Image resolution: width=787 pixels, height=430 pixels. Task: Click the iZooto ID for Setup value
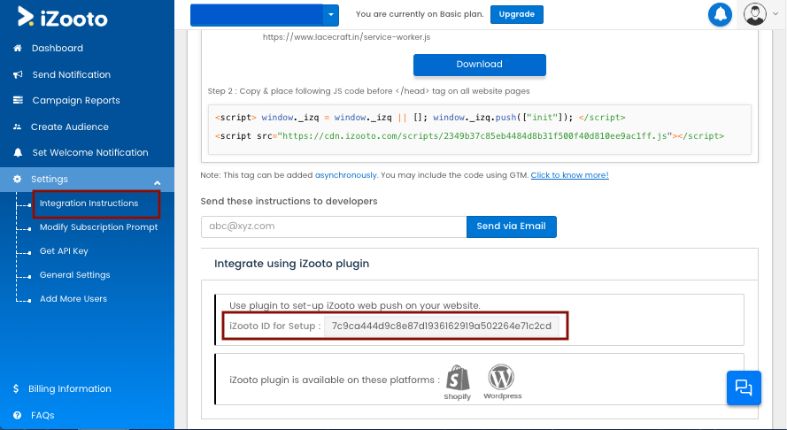[442, 326]
